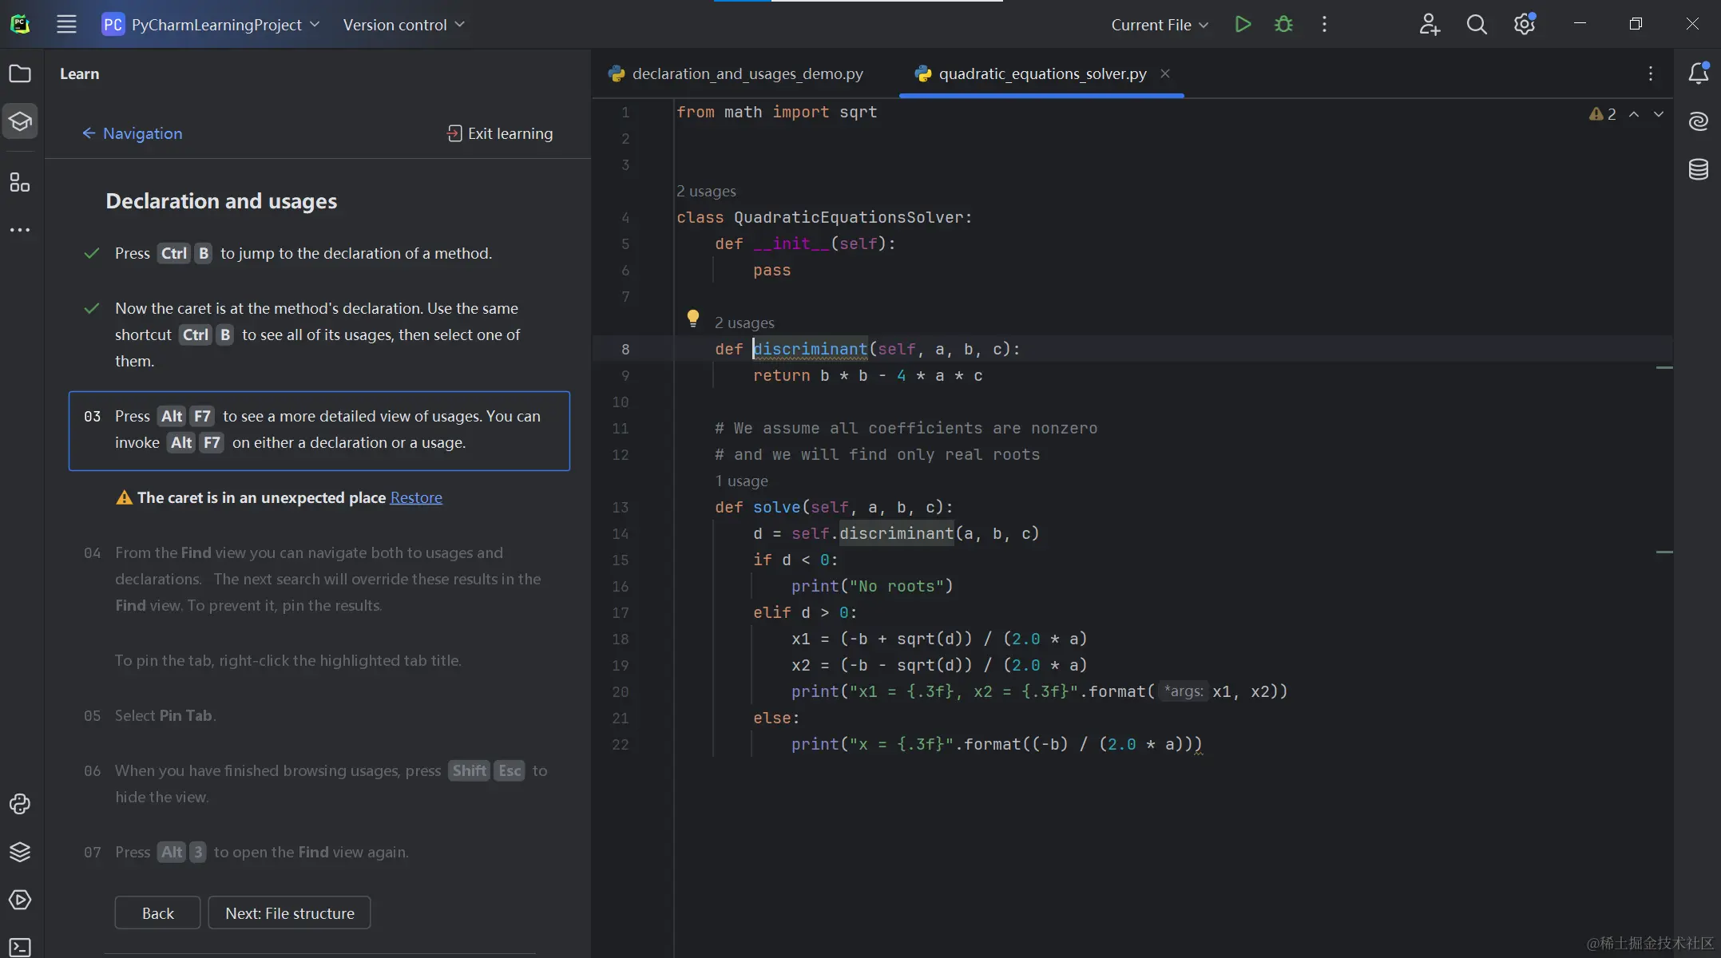
Task: Go back to Navigation lessons
Action: [x=132, y=133]
